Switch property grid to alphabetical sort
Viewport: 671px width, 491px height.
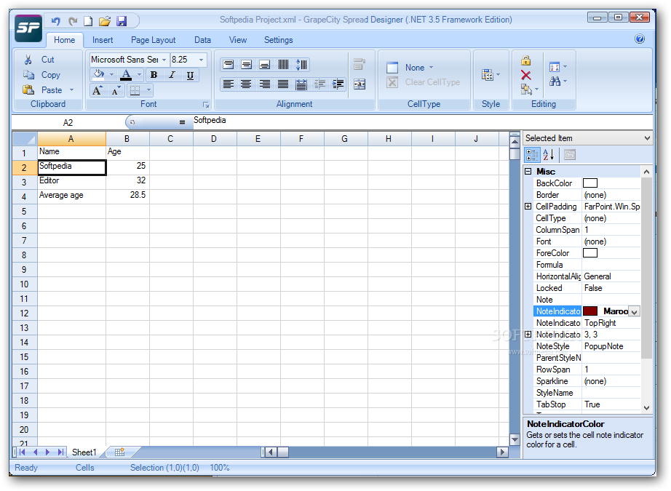pos(549,154)
